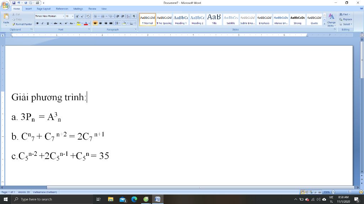Toggle subscript formatting
Screen dimensions: 364x204
click(60, 23)
